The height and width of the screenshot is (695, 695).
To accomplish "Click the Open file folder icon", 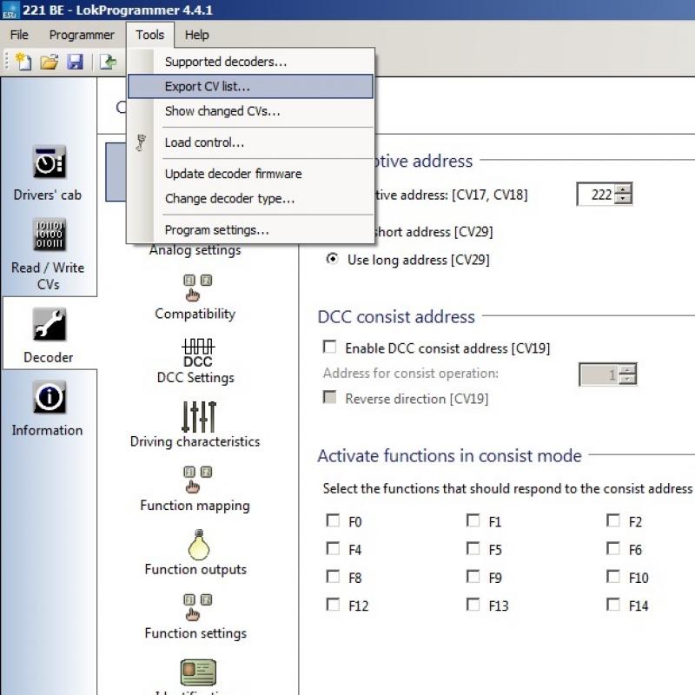I will 50,62.
